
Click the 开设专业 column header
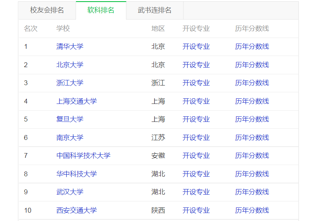tap(196, 29)
